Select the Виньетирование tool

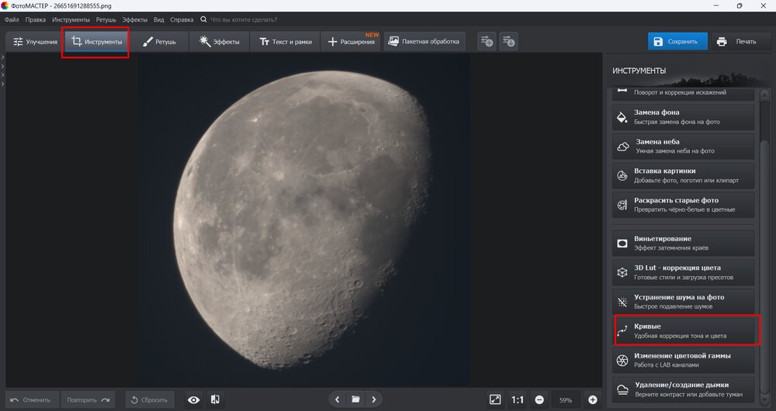[x=684, y=243]
